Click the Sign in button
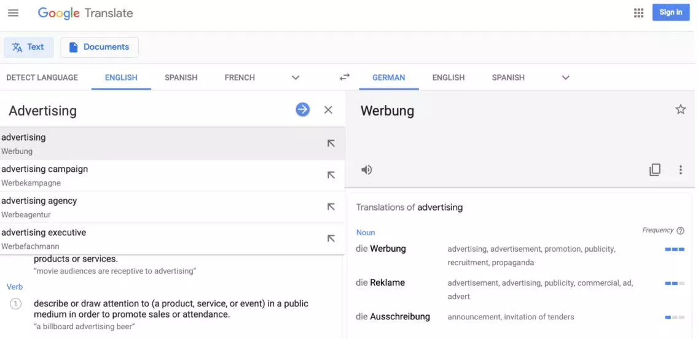Viewport: 698px width, 339px height. pos(670,12)
